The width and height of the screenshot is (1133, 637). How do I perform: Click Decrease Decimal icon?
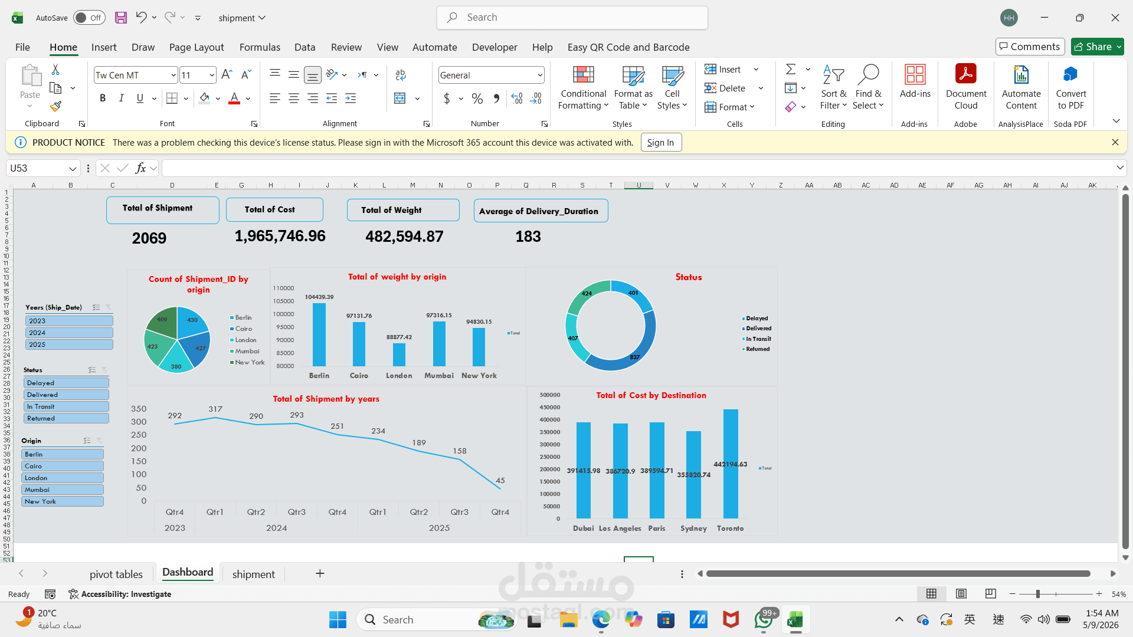pos(536,98)
